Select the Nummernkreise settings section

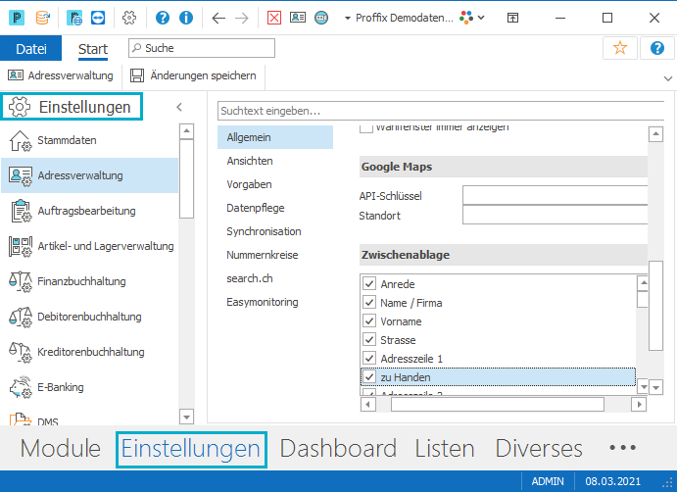click(262, 255)
